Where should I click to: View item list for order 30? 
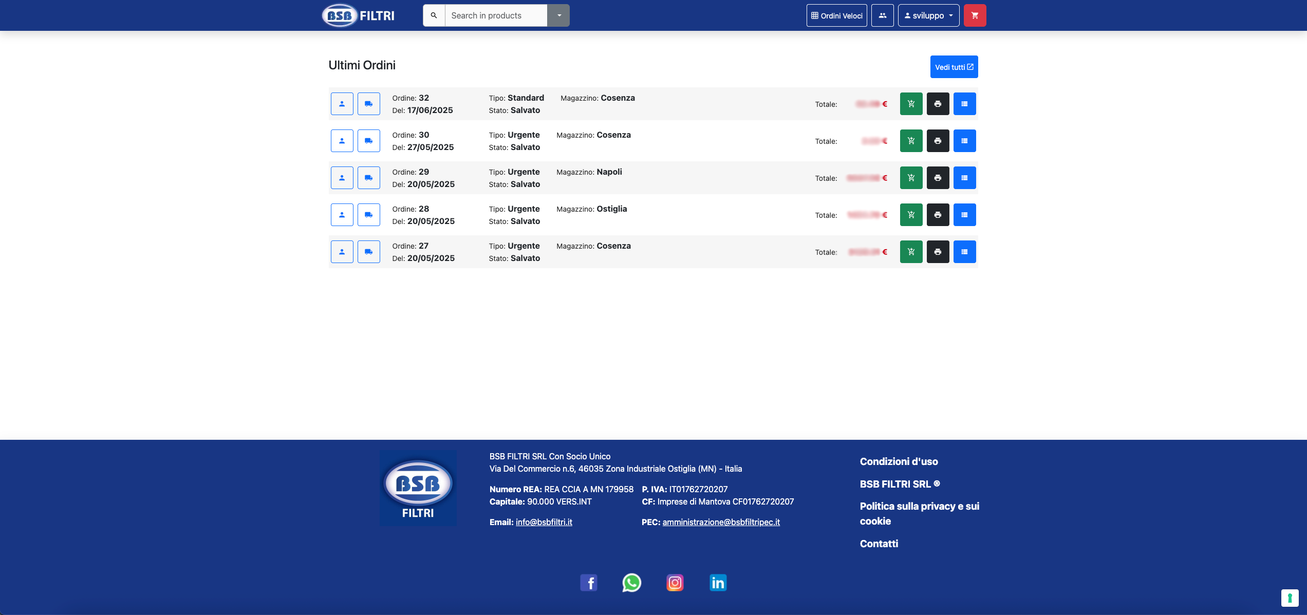pos(964,141)
